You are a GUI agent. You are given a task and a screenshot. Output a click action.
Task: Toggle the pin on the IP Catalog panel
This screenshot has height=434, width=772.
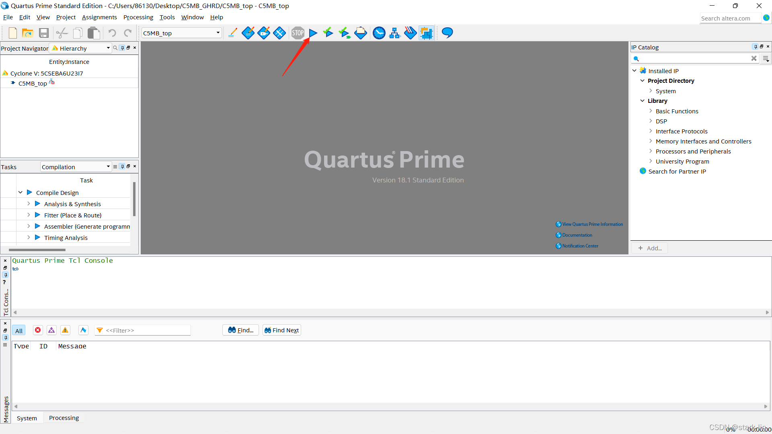[x=755, y=47]
